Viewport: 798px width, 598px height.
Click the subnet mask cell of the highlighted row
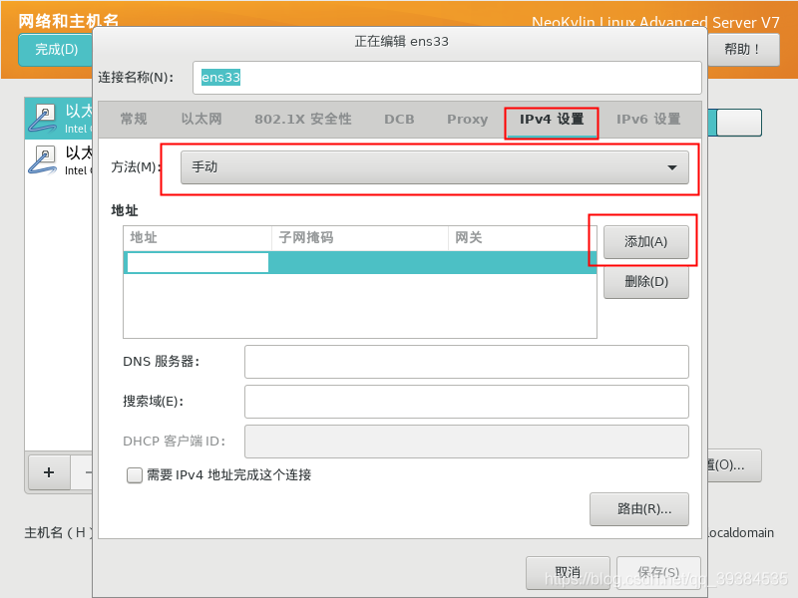click(x=360, y=262)
